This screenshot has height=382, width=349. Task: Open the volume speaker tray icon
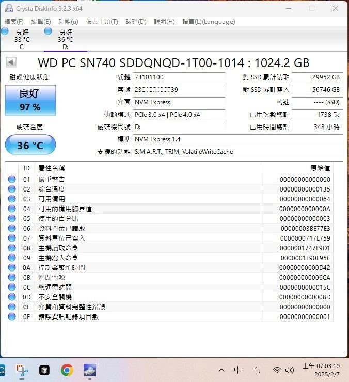point(290,370)
